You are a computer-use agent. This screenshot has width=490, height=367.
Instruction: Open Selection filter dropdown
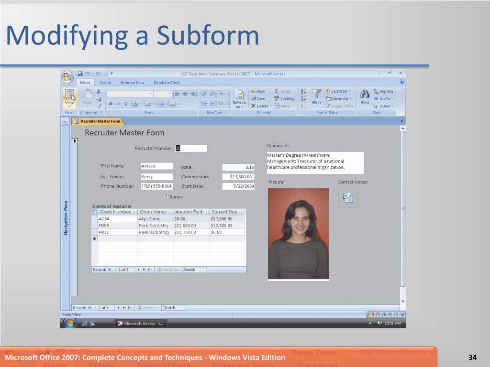click(338, 91)
